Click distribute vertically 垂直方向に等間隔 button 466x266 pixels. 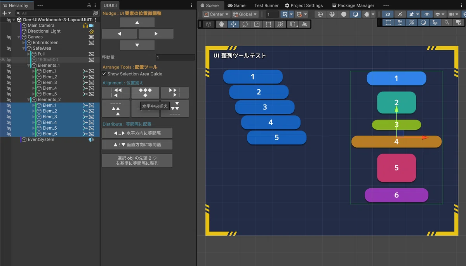point(137,144)
